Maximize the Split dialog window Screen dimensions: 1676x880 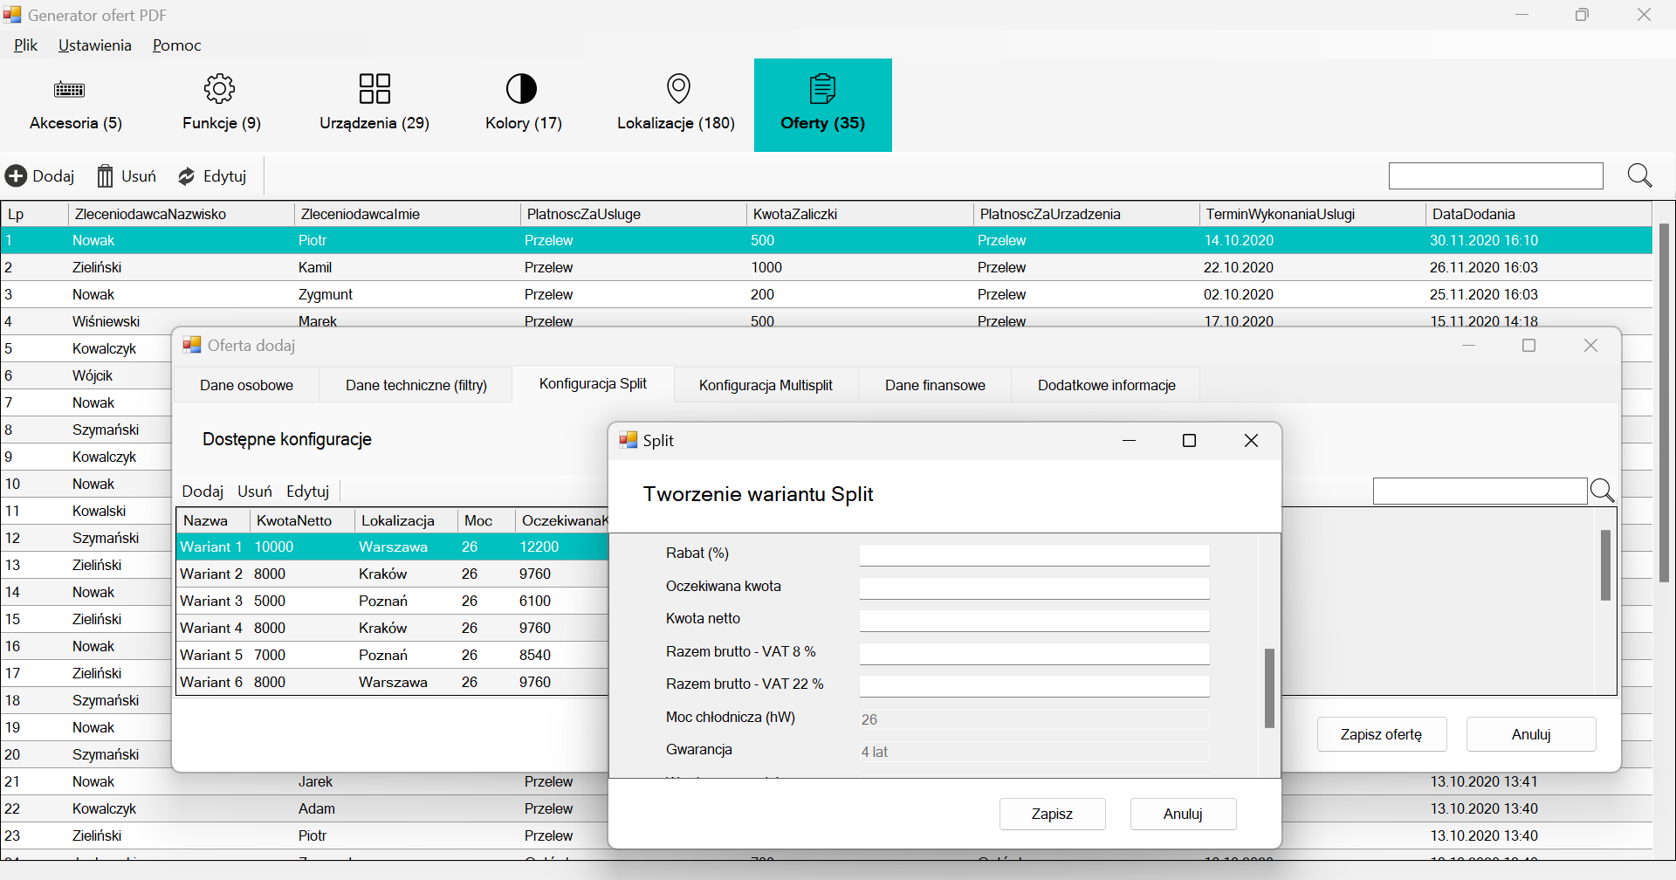click(1189, 441)
